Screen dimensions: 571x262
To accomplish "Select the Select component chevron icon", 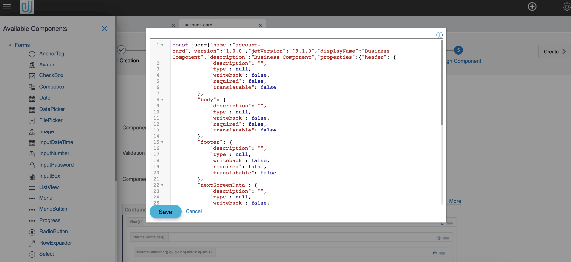I will coord(32,254).
